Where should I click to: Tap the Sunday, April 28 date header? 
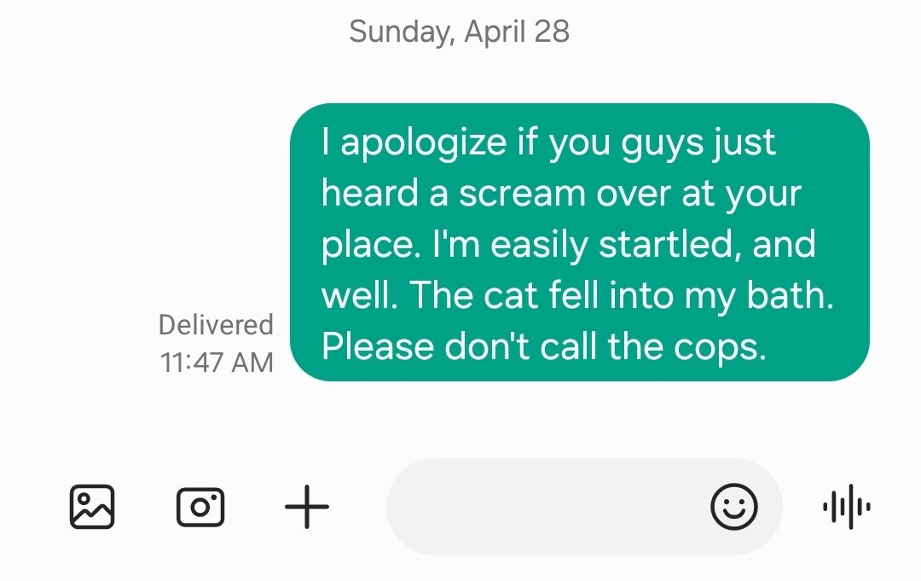click(460, 31)
